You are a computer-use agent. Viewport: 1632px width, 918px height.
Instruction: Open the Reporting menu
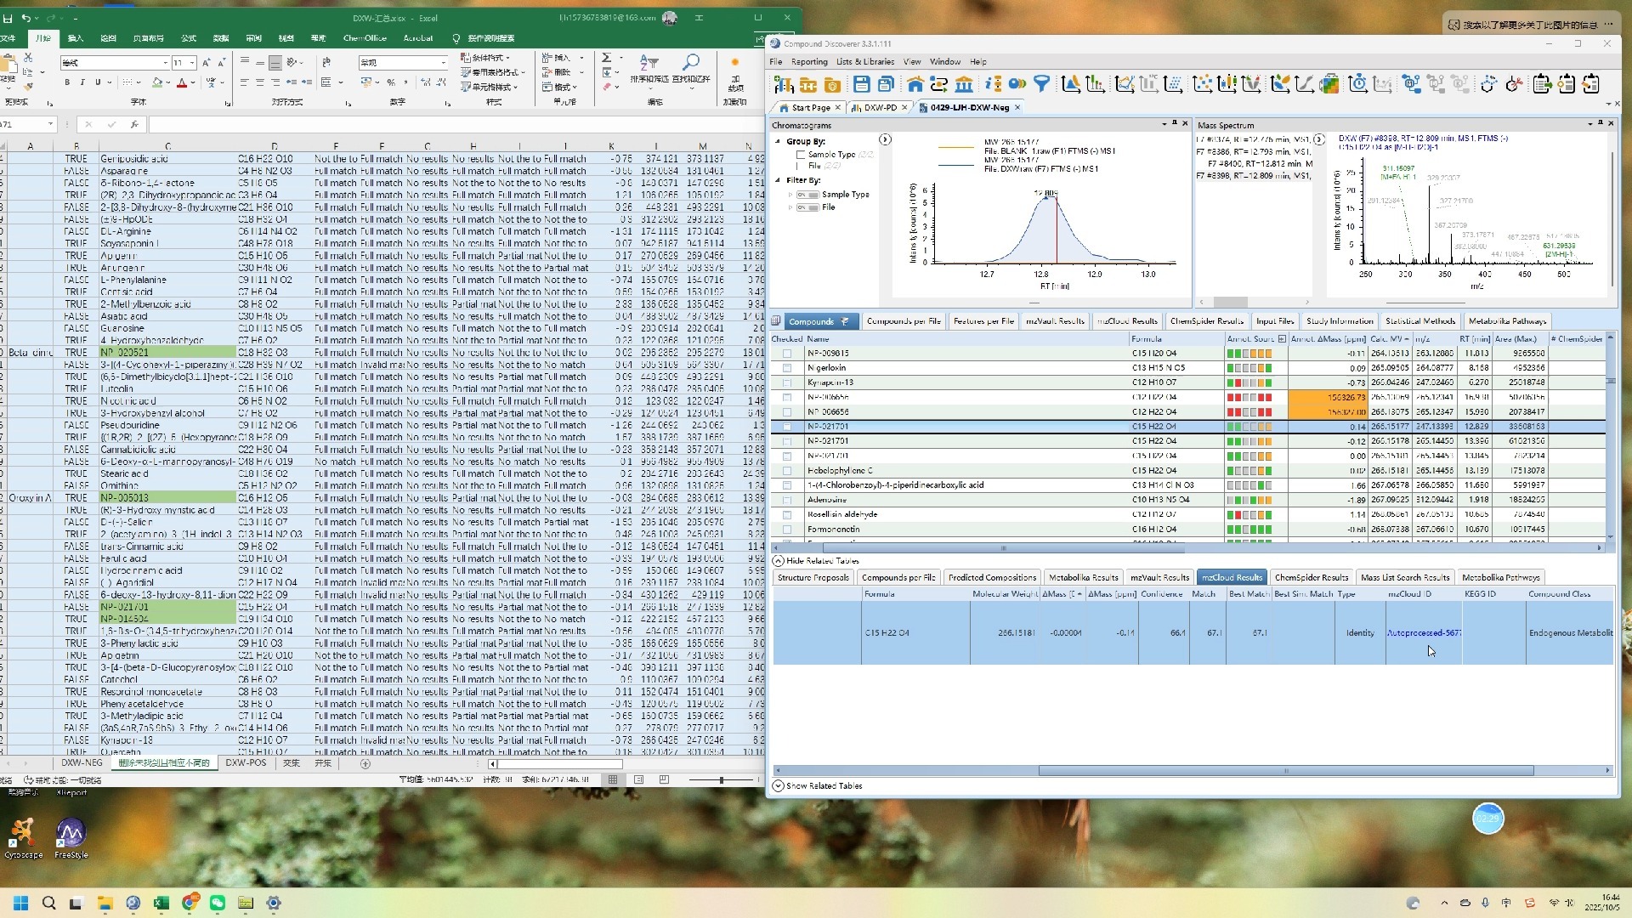point(809,61)
